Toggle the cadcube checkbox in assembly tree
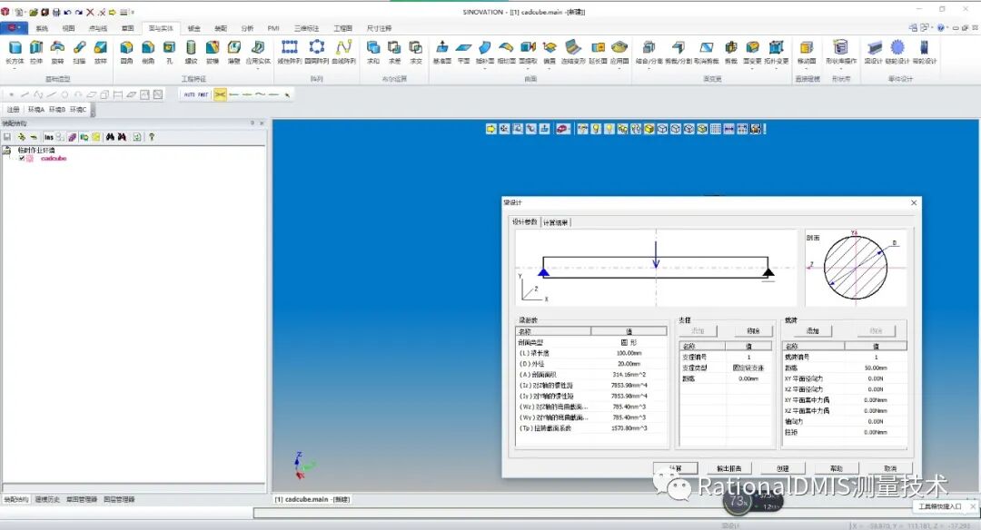The height and width of the screenshot is (530, 981). 22,159
